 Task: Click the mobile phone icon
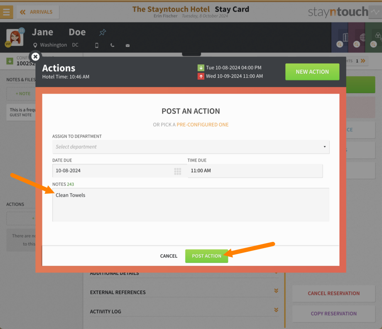coord(97,45)
